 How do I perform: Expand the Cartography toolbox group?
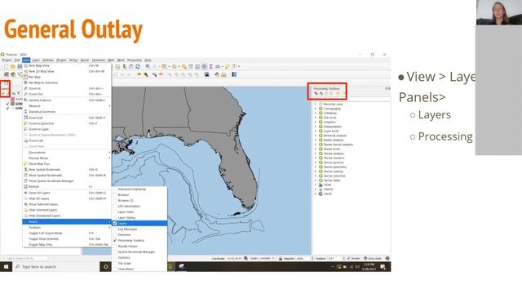[x=316, y=109]
